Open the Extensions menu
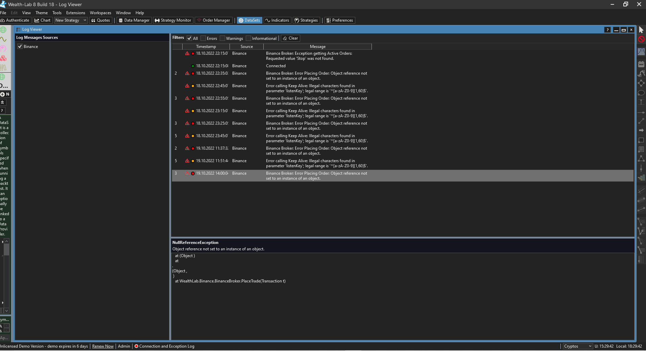This screenshot has height=351, width=646. coord(75,13)
